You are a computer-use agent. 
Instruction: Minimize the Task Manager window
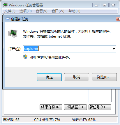(96, 5)
